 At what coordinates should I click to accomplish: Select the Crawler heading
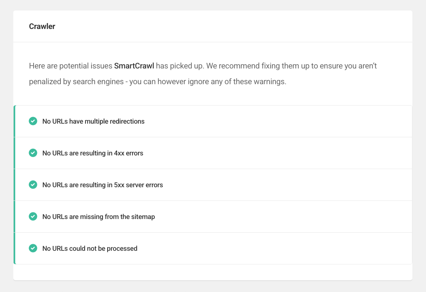coord(42,26)
